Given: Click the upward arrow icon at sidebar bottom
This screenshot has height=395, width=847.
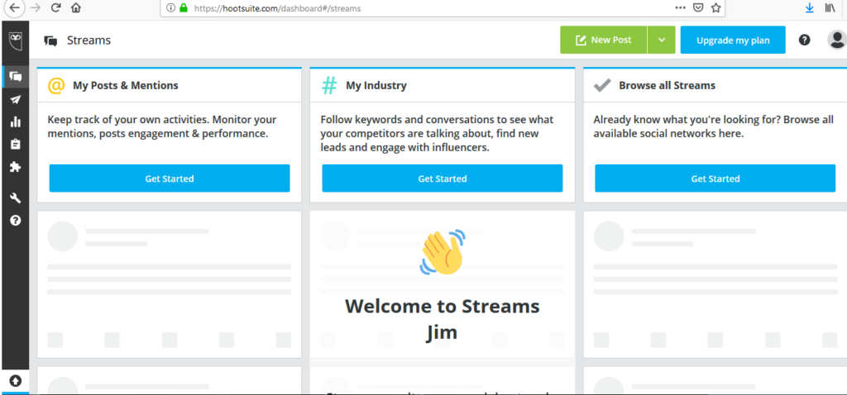Looking at the screenshot, I should tap(15, 381).
